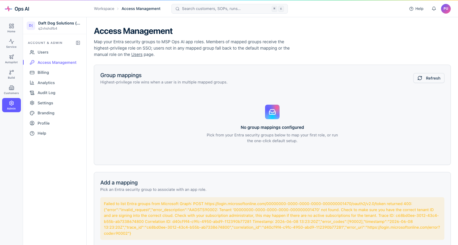The image size is (458, 245).
Task: Click the Users people icon
Action: pyautogui.click(x=32, y=52)
